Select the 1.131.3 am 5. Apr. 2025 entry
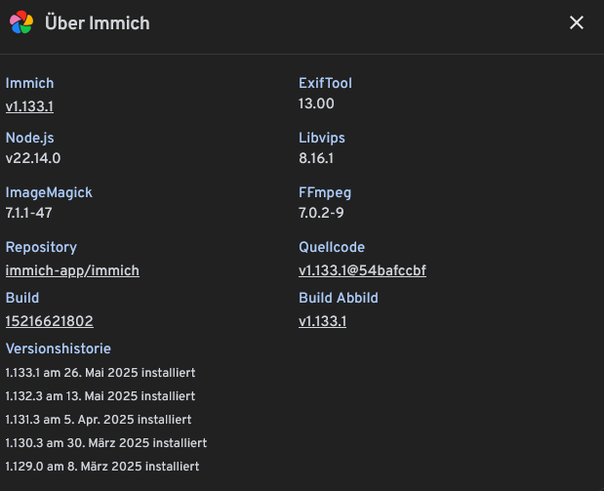Screen dimensions: 604x491 [x=99, y=420]
